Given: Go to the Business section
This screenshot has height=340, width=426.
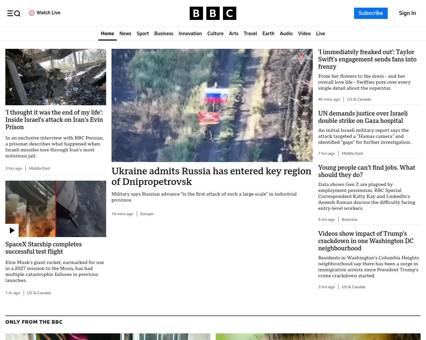Looking at the screenshot, I should click(164, 34).
